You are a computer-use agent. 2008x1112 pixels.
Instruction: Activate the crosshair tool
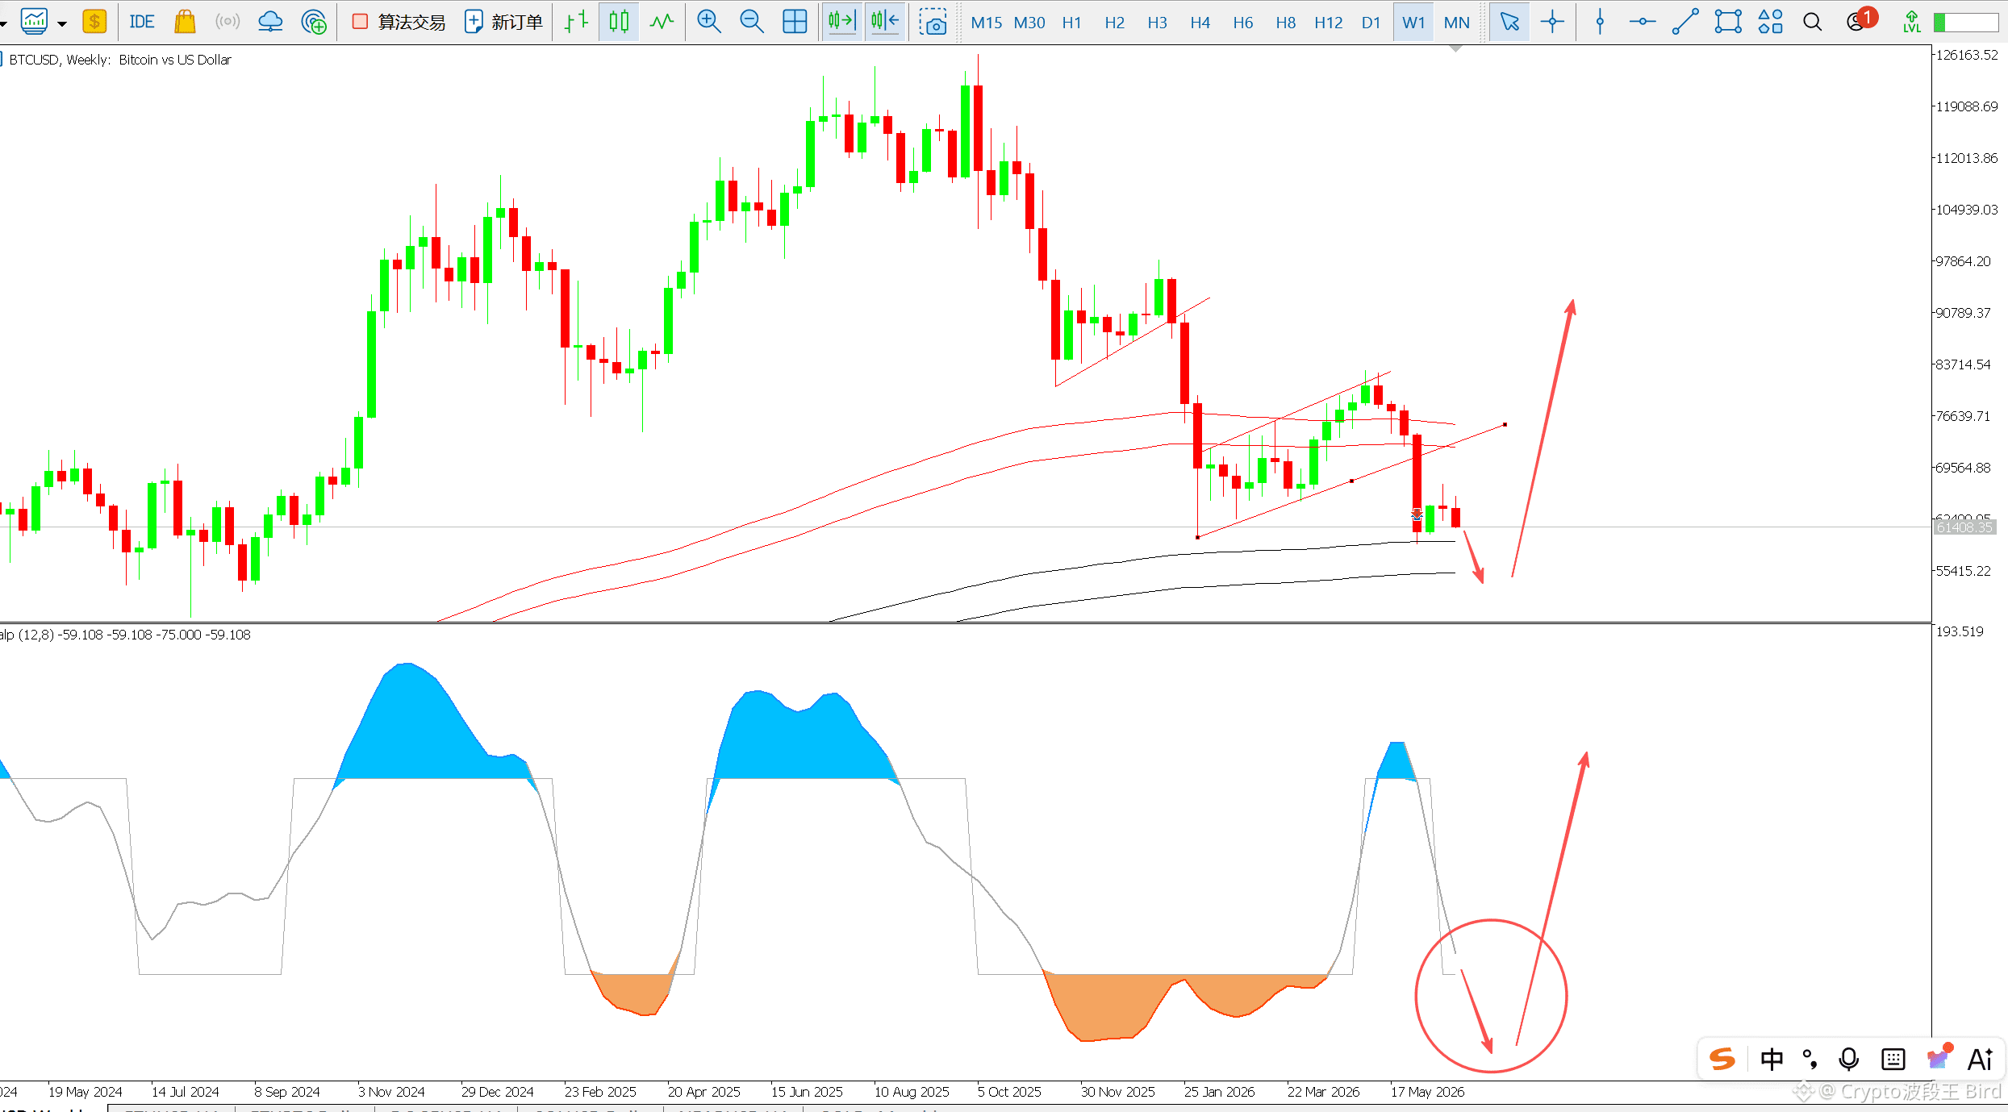pyautogui.click(x=1552, y=22)
